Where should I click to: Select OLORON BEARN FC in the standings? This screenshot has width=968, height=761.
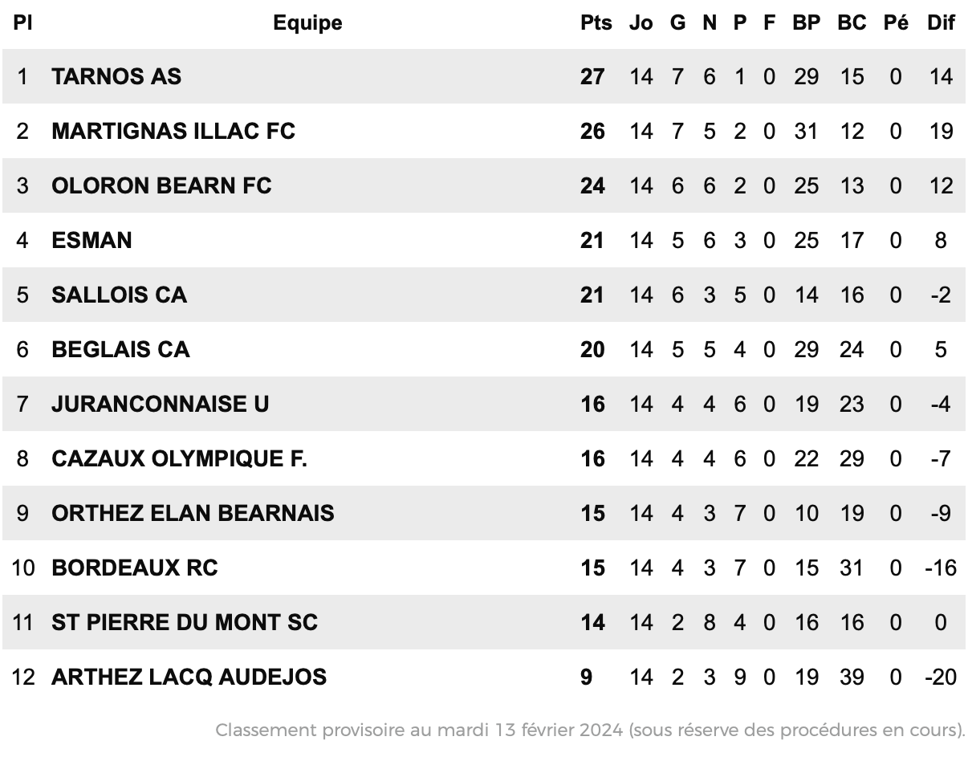[x=161, y=186]
